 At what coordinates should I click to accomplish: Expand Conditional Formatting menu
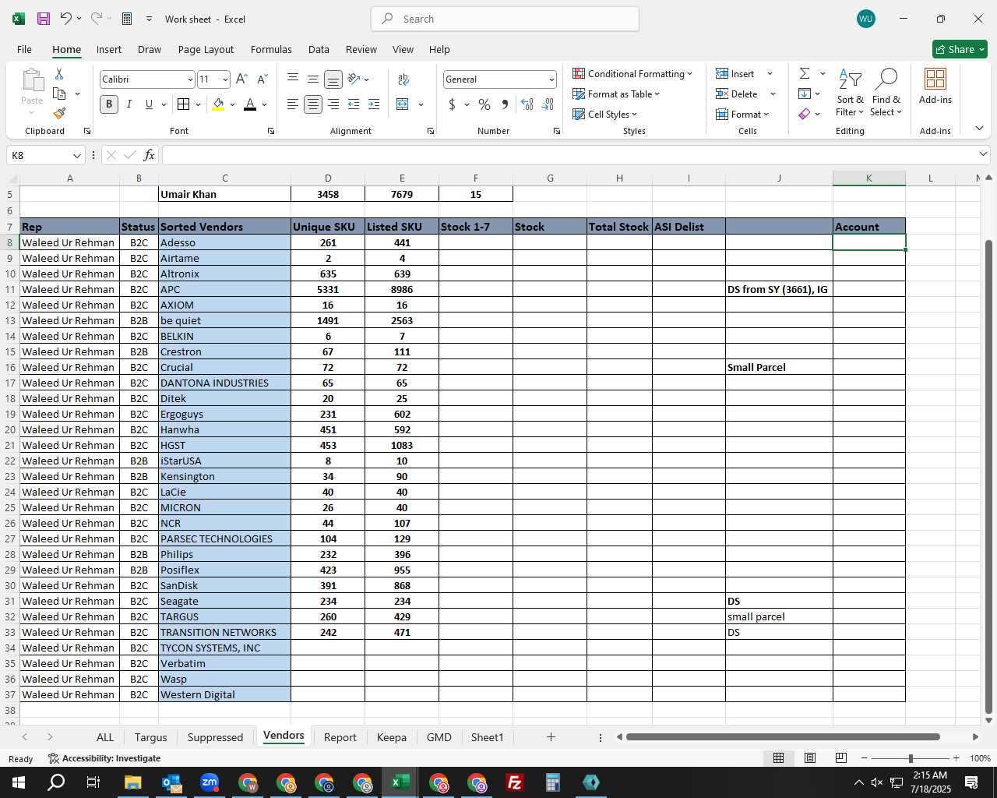(632, 73)
